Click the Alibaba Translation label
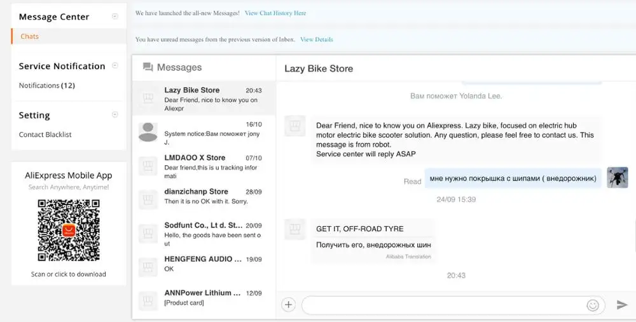Image resolution: width=636 pixels, height=322 pixels. pos(408,257)
